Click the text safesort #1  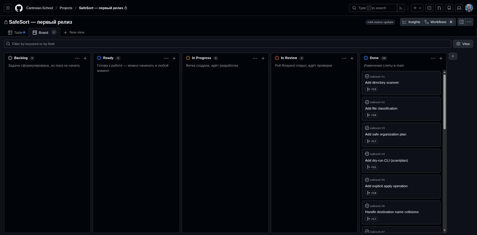pyautogui.click(x=377, y=76)
